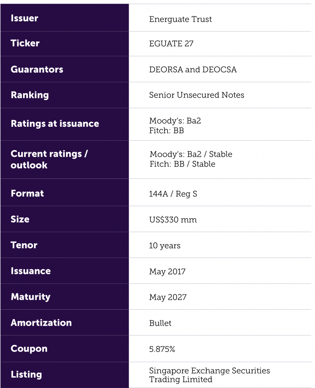The width and height of the screenshot is (315, 388).
Task: Click the Size row label
Action: 20,219
